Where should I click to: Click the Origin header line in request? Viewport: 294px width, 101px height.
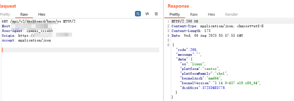point(37,36)
